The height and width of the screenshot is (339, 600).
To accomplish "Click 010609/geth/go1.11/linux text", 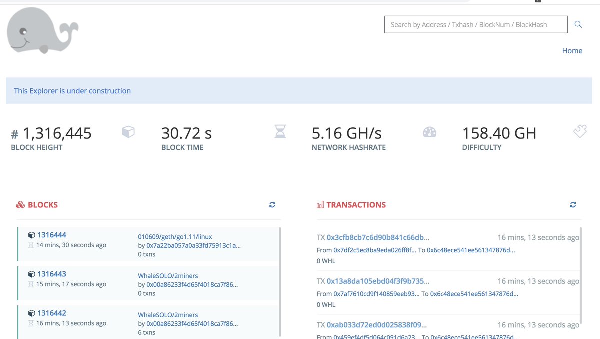I will click(x=175, y=236).
